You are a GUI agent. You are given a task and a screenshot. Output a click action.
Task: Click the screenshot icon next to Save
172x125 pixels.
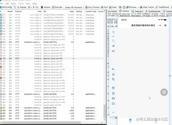pos(120,7)
